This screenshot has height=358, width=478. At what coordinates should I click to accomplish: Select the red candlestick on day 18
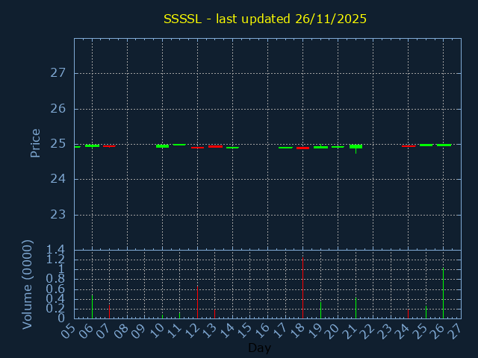coord(302,148)
